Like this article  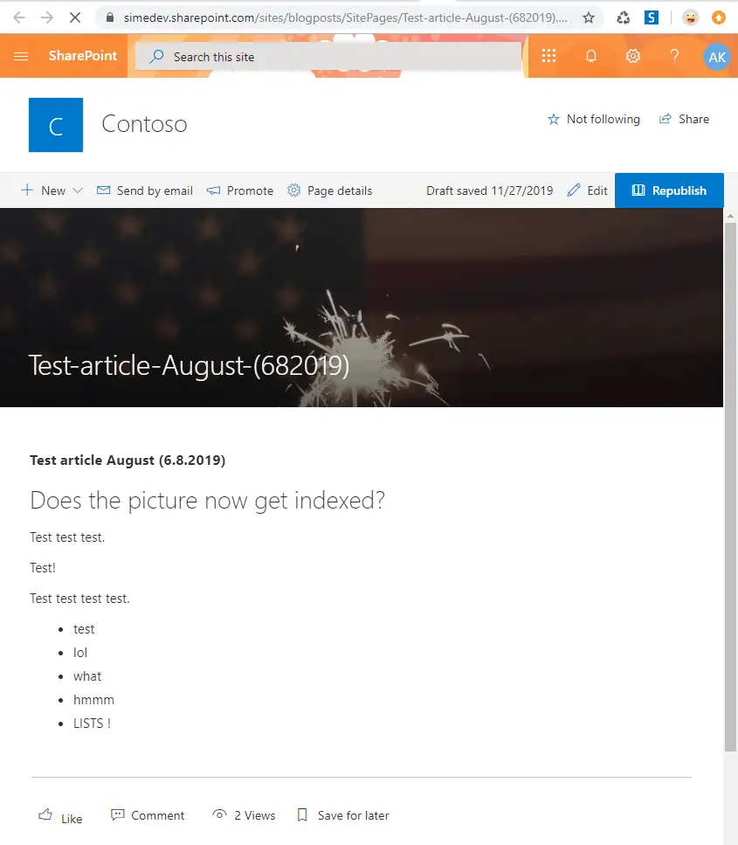tap(60, 816)
